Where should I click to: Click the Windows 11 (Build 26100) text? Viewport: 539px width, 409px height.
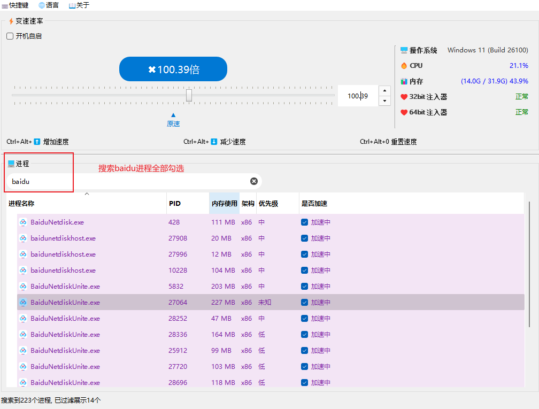pos(488,50)
